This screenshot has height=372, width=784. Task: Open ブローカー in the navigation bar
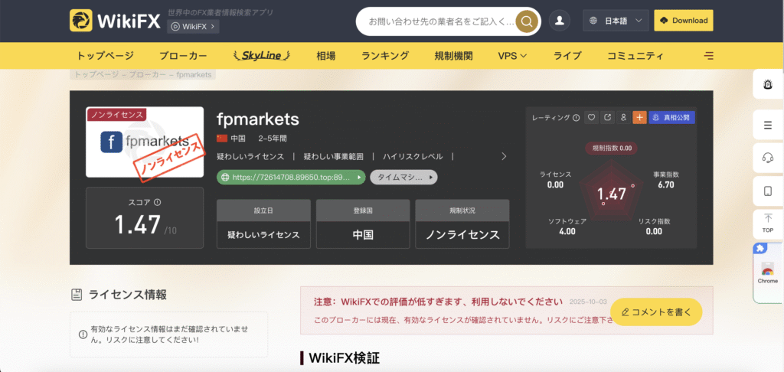[x=183, y=56]
